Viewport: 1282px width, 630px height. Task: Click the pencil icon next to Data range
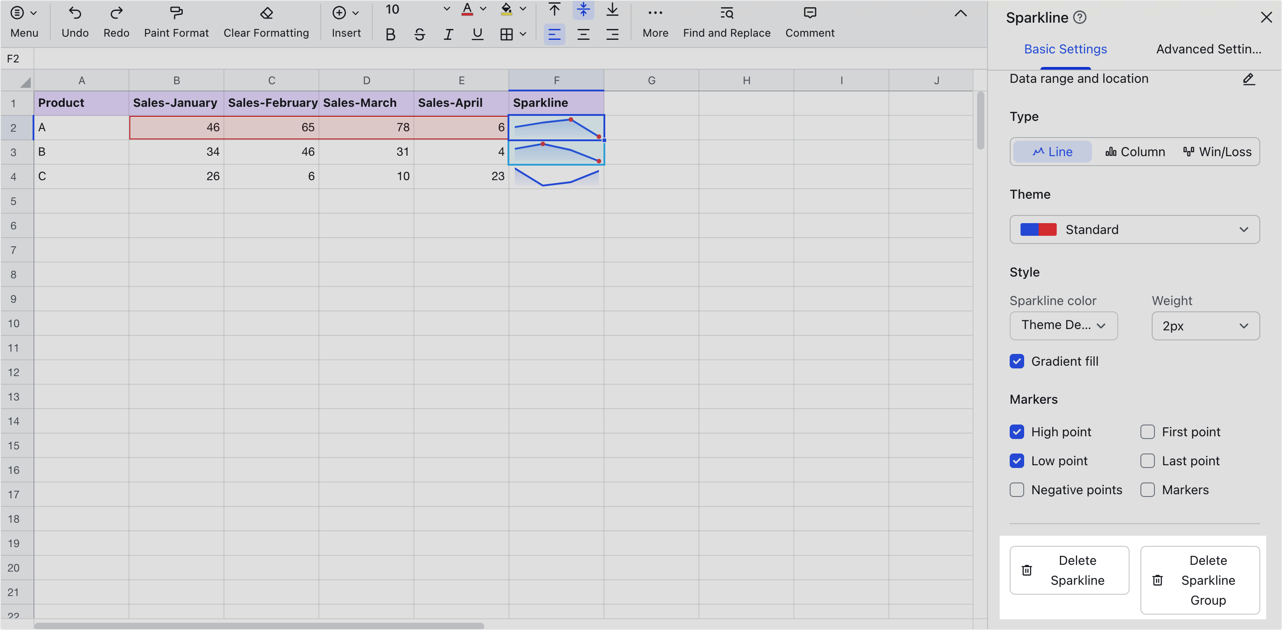tap(1249, 79)
